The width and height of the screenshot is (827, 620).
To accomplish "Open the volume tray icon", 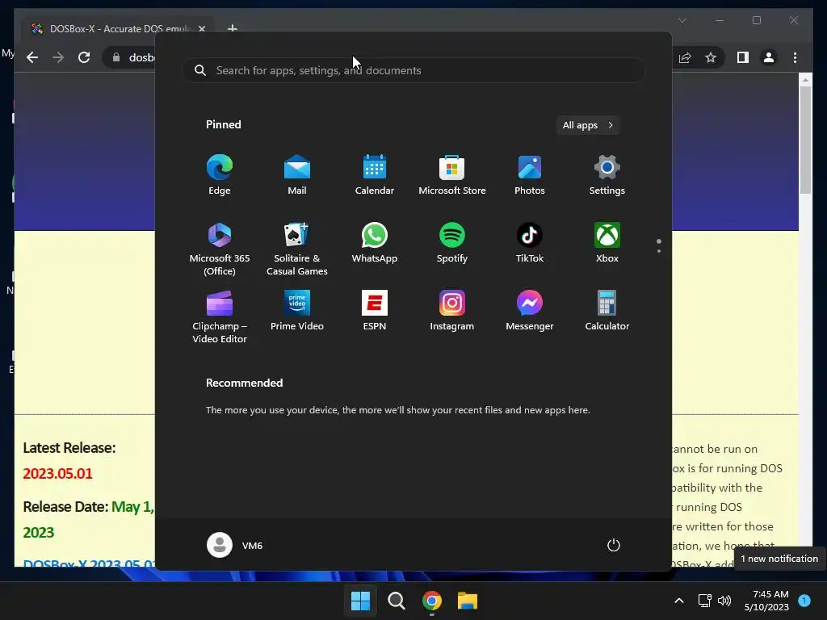I will 724,601.
